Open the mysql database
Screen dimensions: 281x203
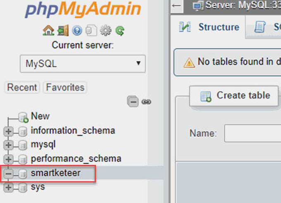pyautogui.click(x=43, y=145)
